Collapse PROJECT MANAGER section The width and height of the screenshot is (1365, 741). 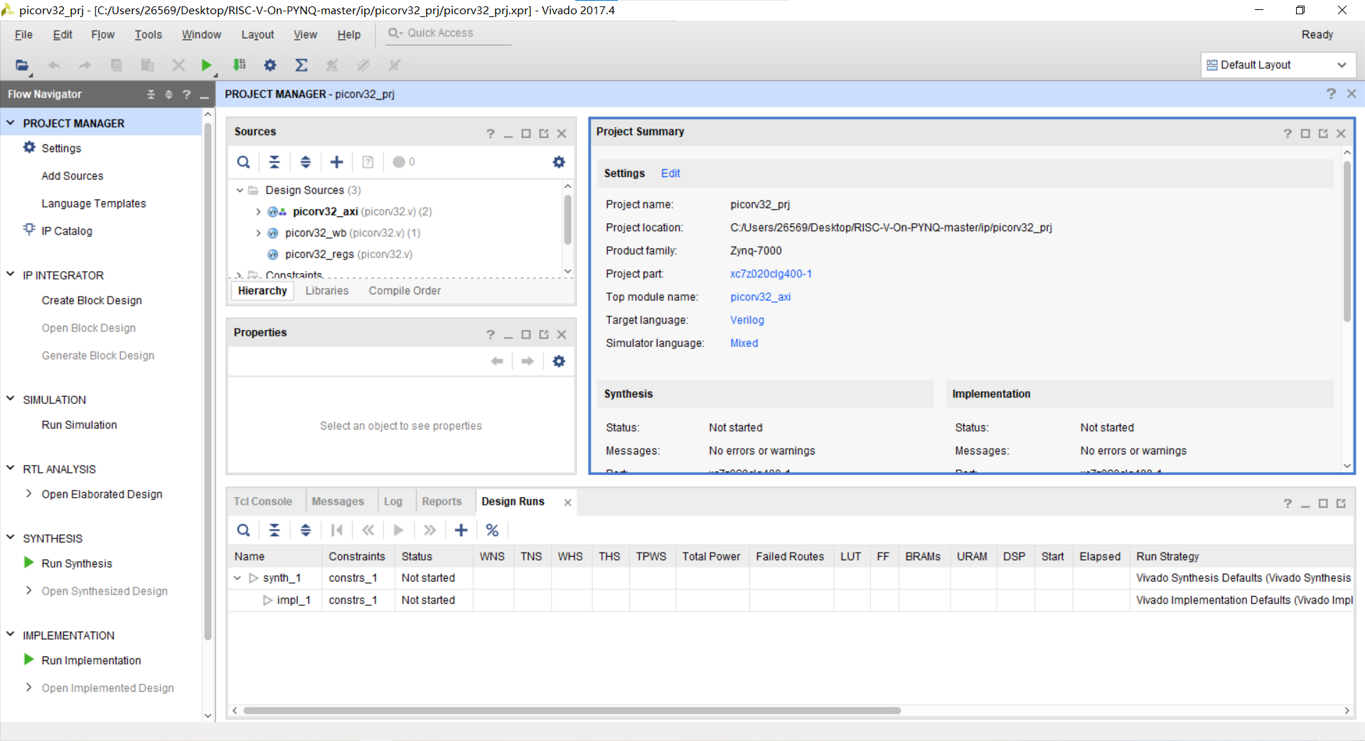coord(11,123)
